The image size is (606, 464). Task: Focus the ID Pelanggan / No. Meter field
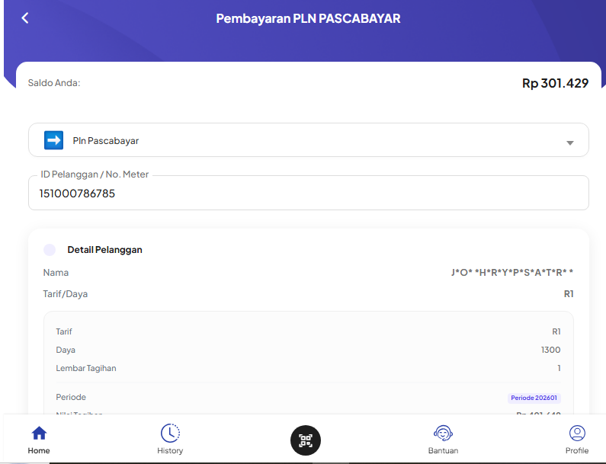309,193
